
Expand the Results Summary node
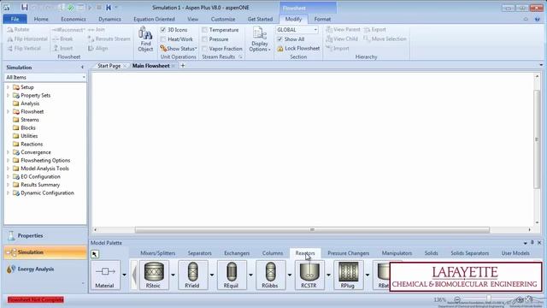[x=8, y=185]
